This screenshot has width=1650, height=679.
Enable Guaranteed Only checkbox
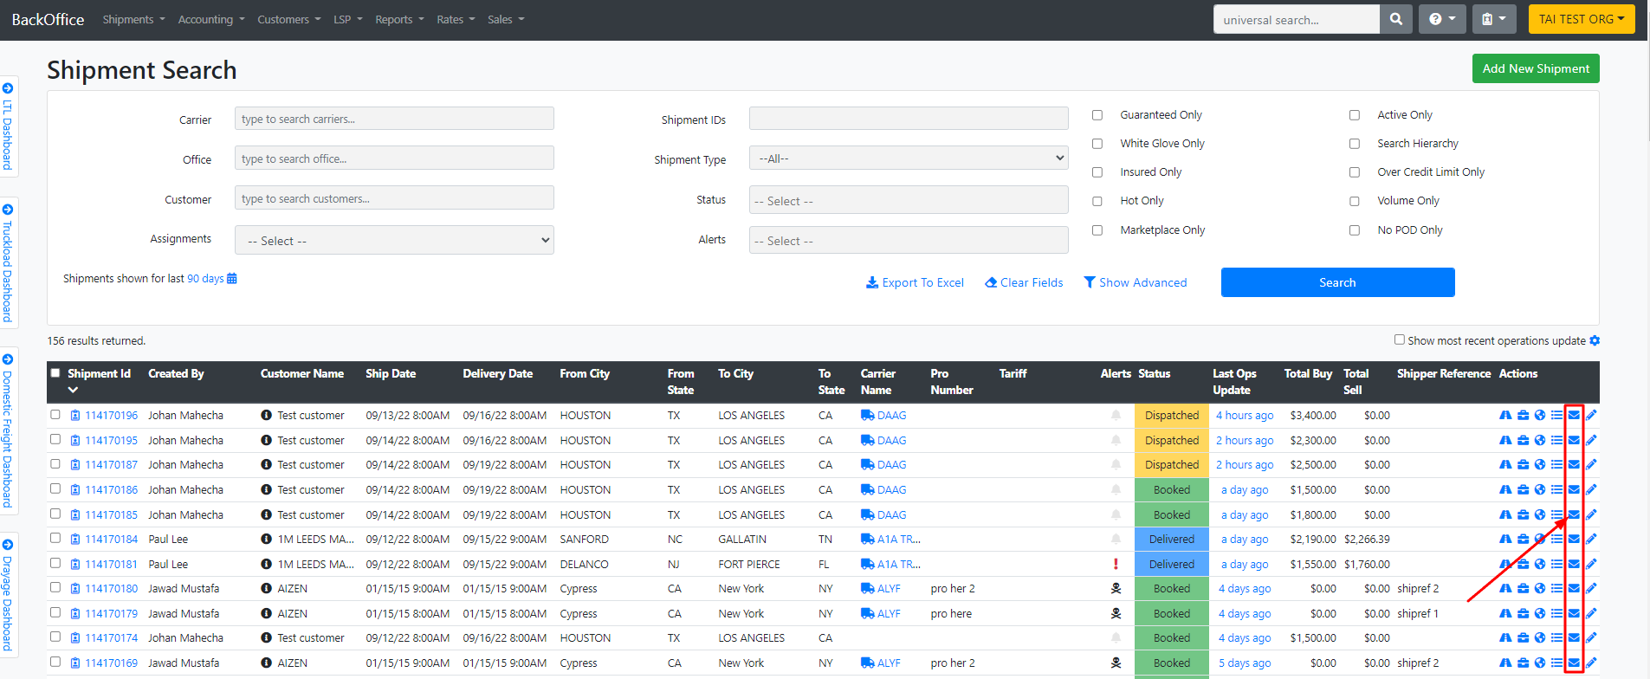click(x=1097, y=115)
